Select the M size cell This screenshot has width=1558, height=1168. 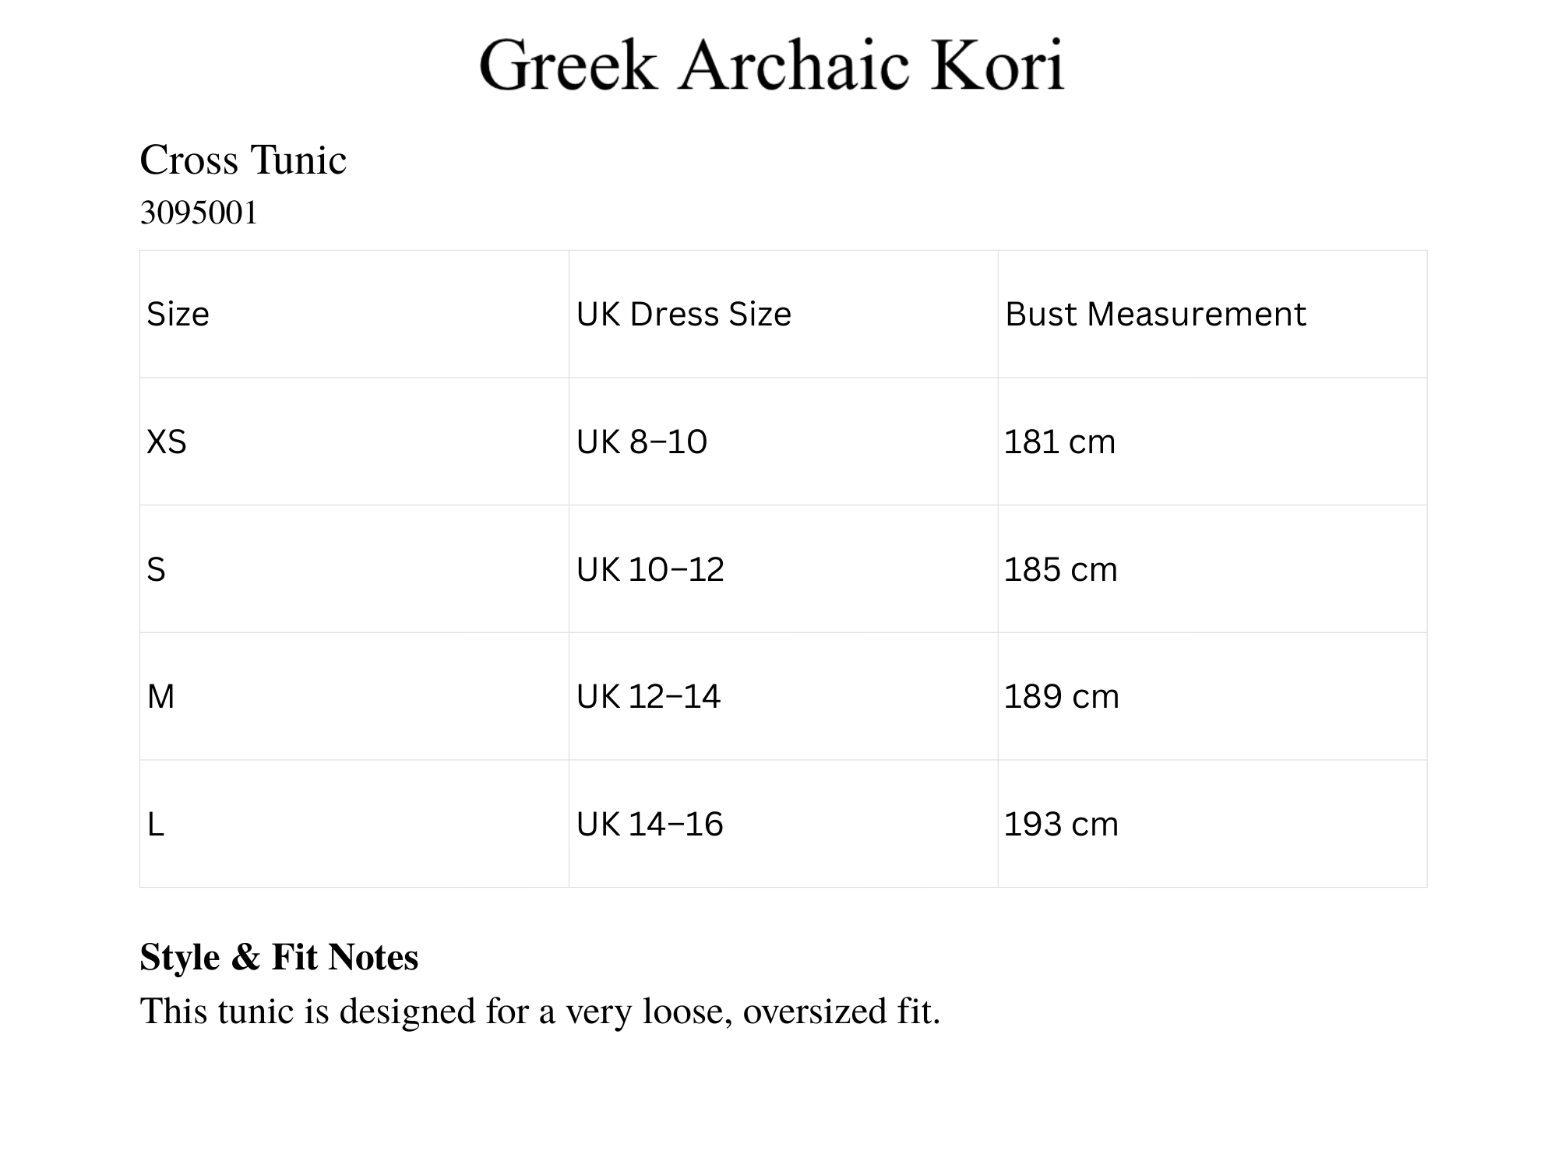161,697
